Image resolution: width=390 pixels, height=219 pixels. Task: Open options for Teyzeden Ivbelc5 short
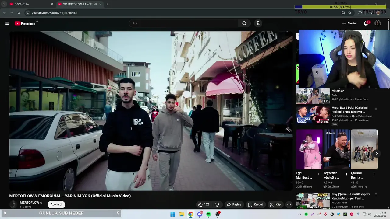coord(346,175)
